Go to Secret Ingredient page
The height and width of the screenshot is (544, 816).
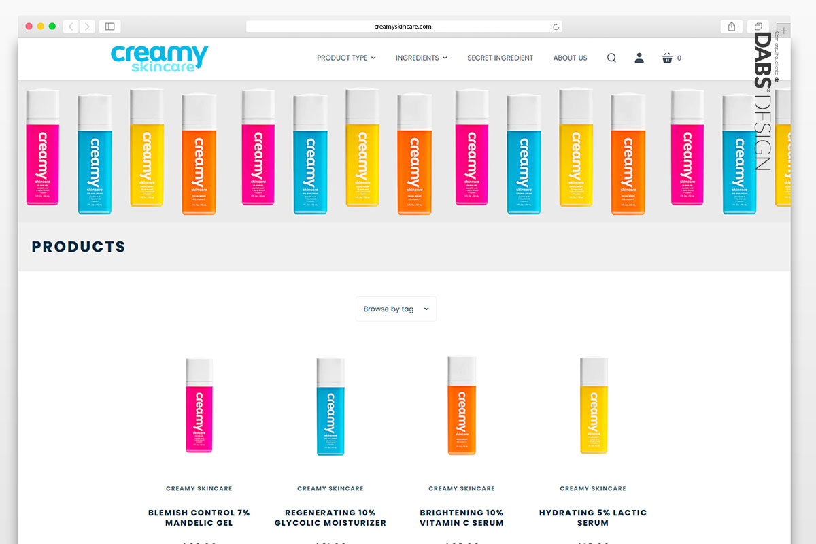(x=500, y=58)
